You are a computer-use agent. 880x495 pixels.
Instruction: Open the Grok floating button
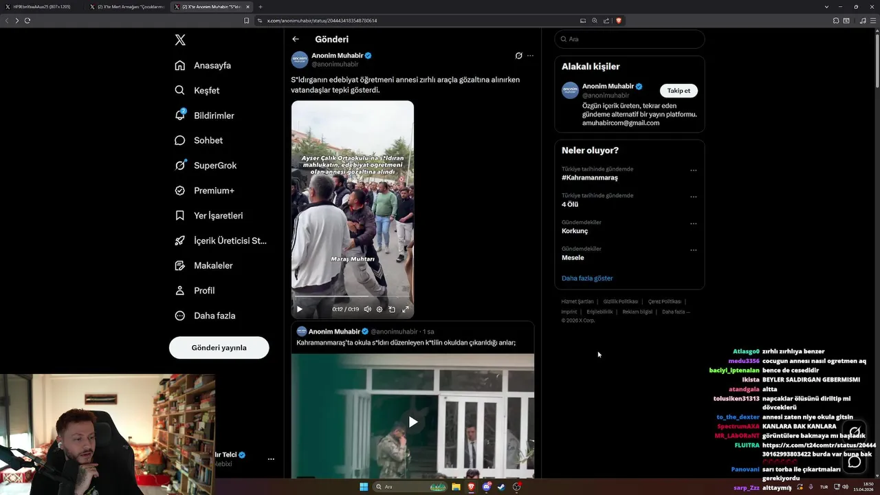click(855, 432)
